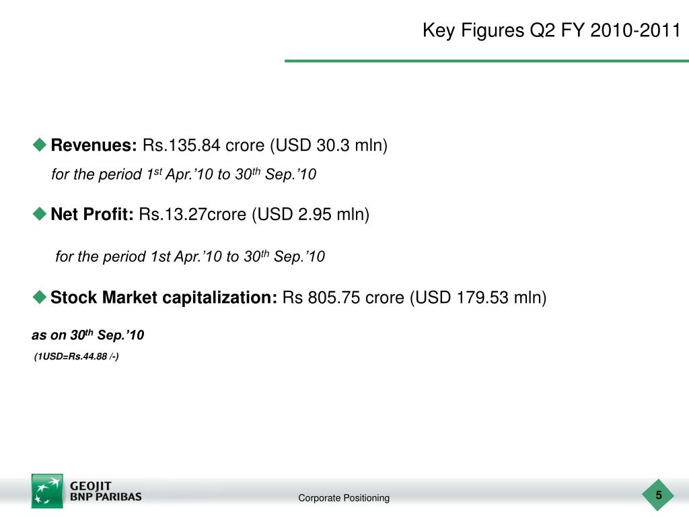Click the GEOJIT BNP PARIBAS wordmark text

tap(106, 491)
